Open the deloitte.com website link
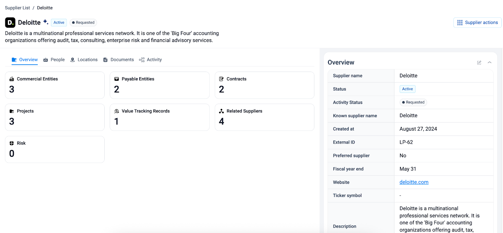The image size is (503, 233). pyautogui.click(x=414, y=182)
